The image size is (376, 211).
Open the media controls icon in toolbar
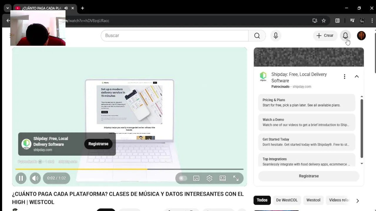pos(352,21)
